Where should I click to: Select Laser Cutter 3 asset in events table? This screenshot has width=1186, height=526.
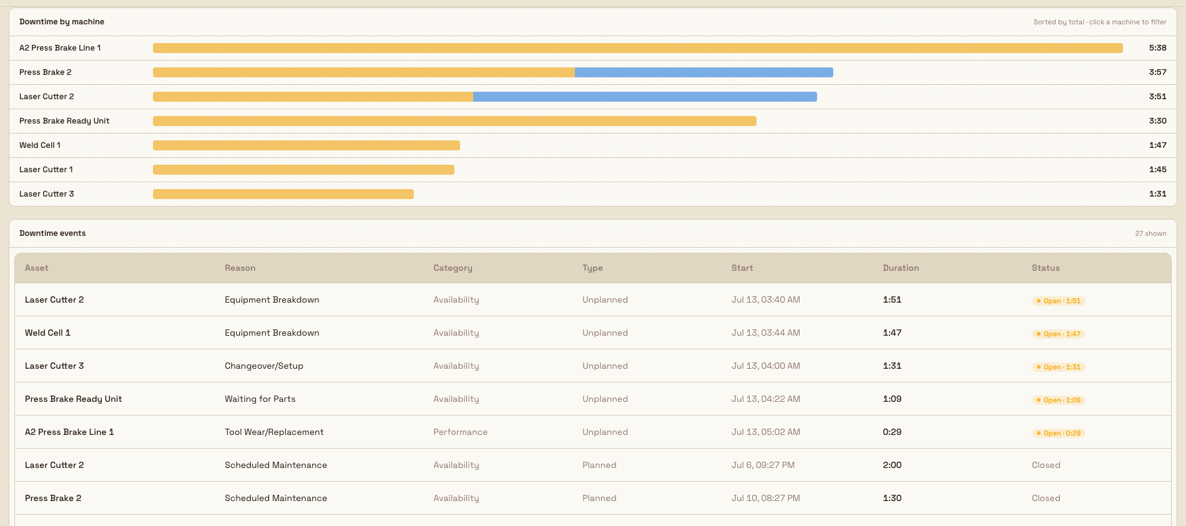click(54, 366)
